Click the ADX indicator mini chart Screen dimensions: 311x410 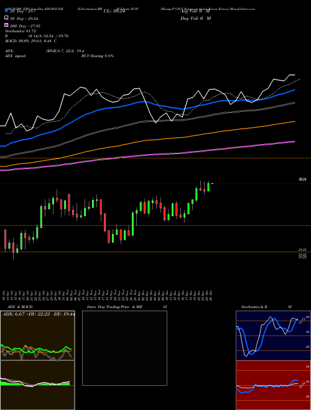(x=37, y=335)
